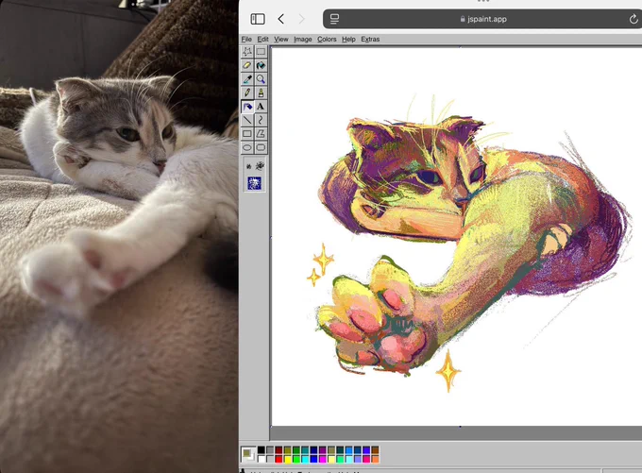Image resolution: width=642 pixels, height=473 pixels.
Task: Select the rectangular Select tool
Action: coord(261,52)
